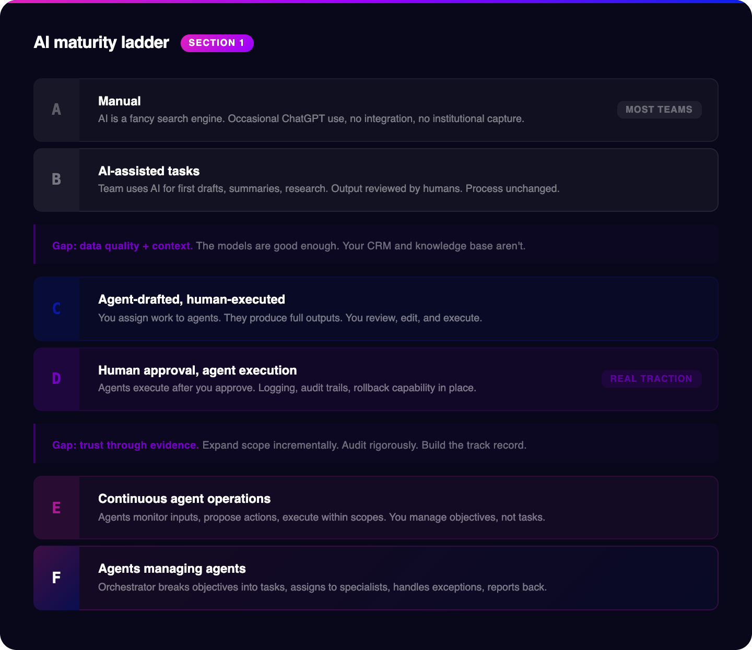Select the letter F level marker
752x650 pixels.
[56, 578]
